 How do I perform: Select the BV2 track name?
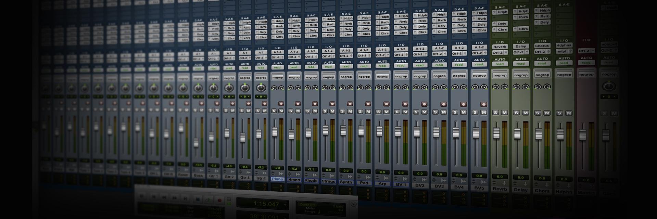pyautogui.click(x=420, y=185)
